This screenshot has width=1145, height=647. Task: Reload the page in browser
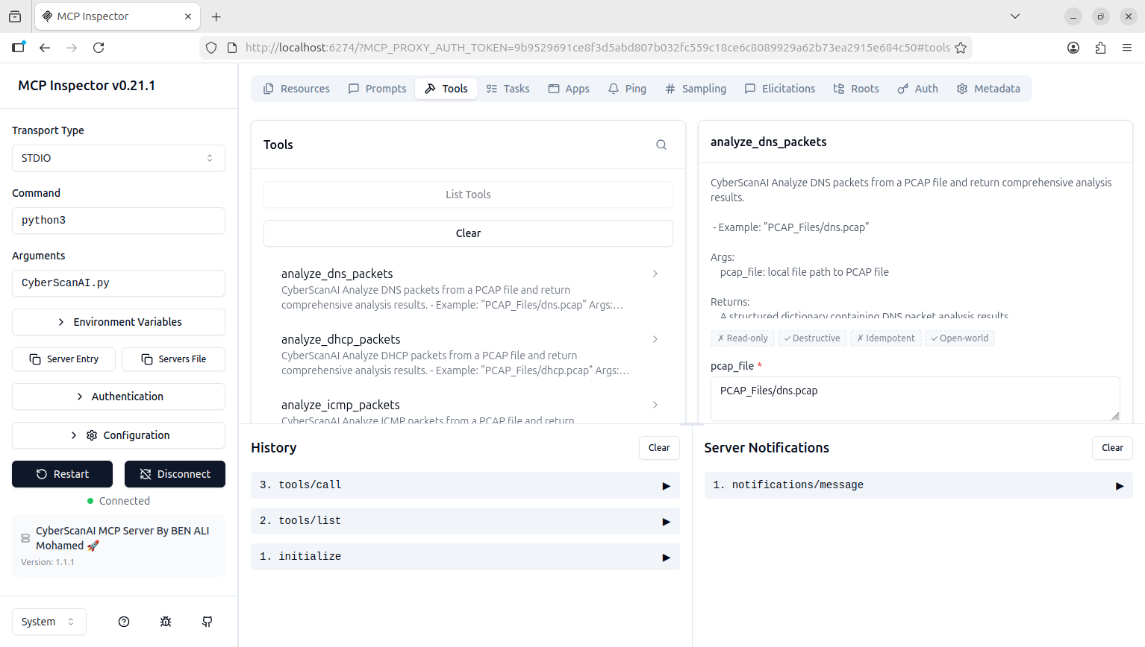(x=99, y=48)
